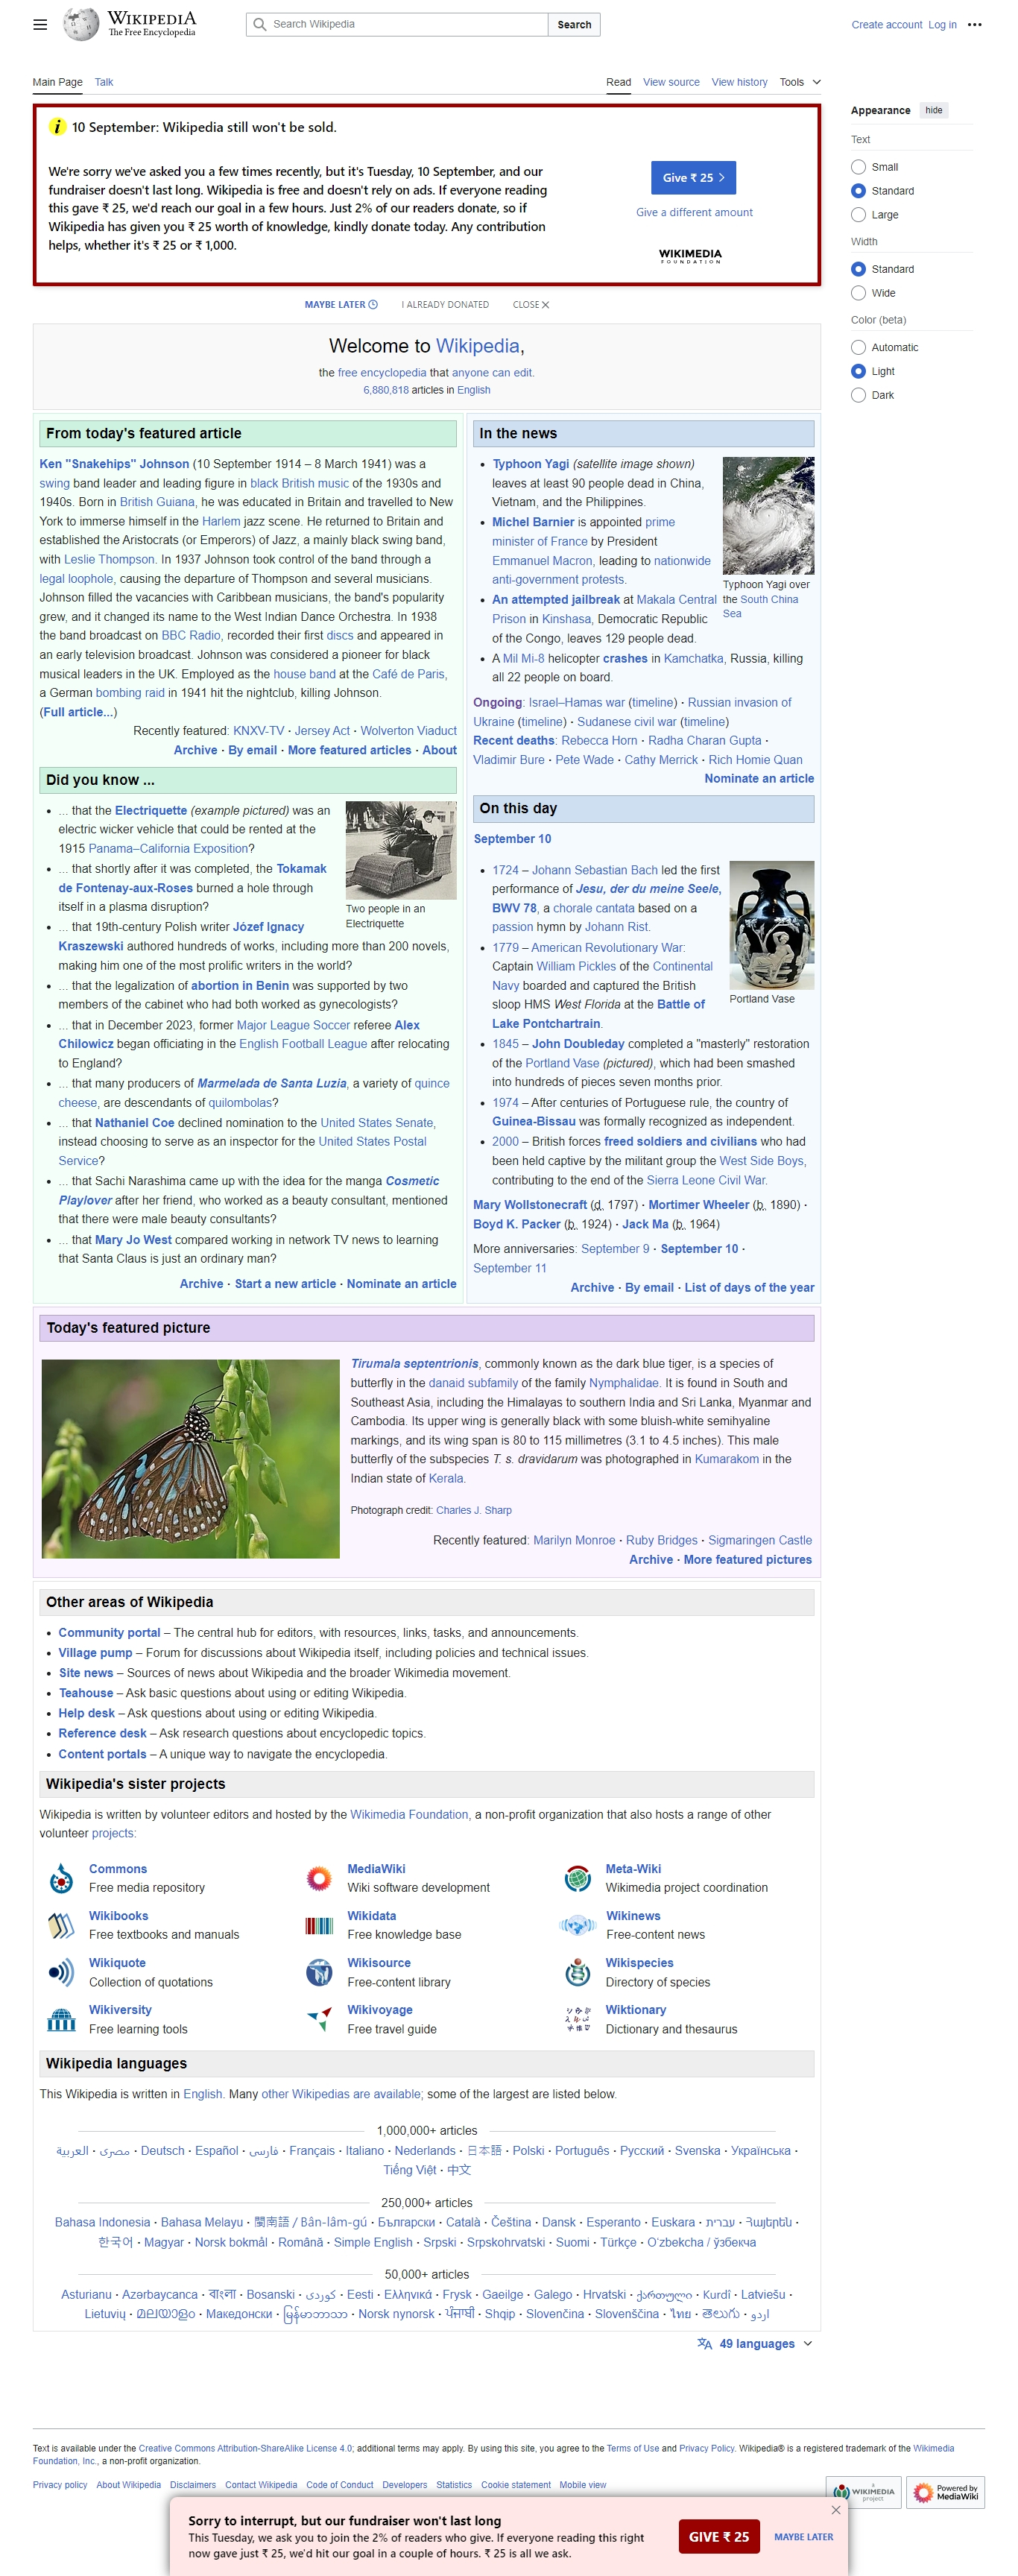Select Automatic color mode
The image size is (1018, 2576).
click(x=858, y=347)
